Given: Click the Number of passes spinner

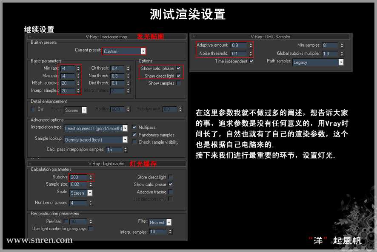Looking at the screenshot, I should click(91, 203).
